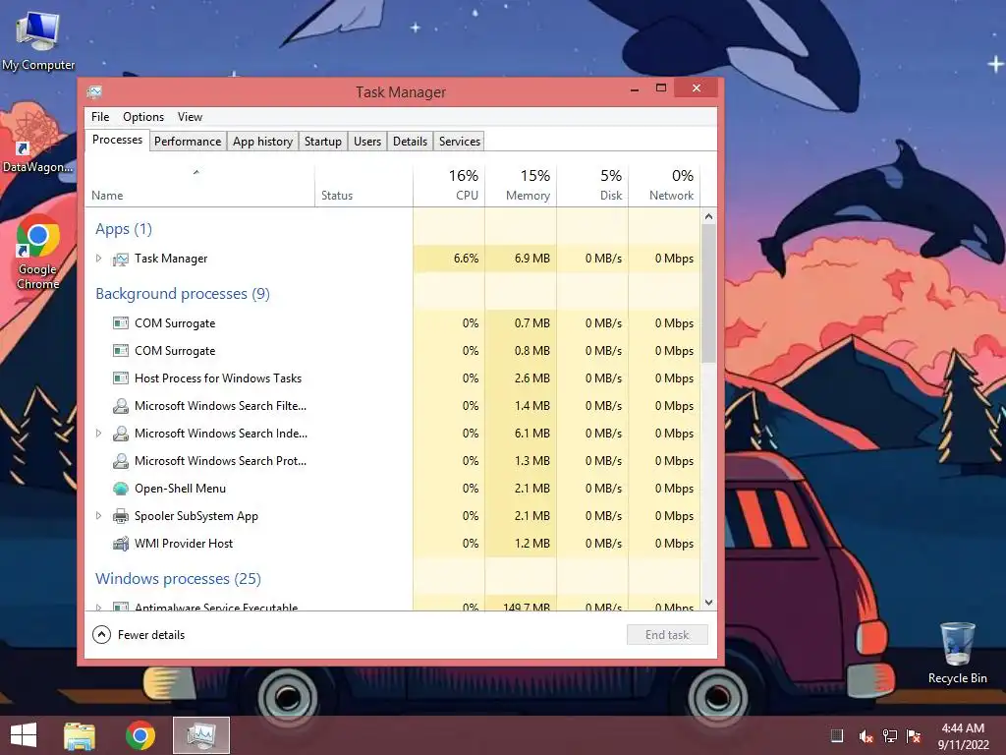Expand Antimalware Service Executable row
The width and height of the screenshot is (1006, 755).
(99, 607)
